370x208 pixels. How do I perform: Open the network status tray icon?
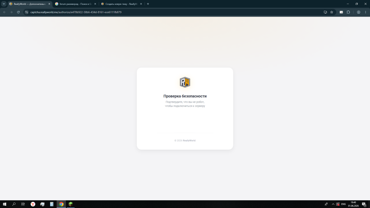[338, 204]
